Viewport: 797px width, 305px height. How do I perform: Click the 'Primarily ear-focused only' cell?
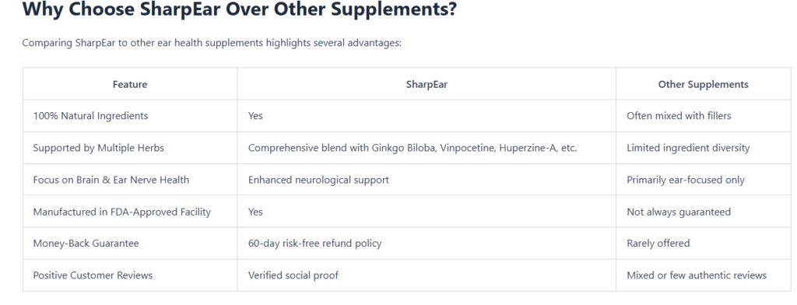click(x=703, y=180)
